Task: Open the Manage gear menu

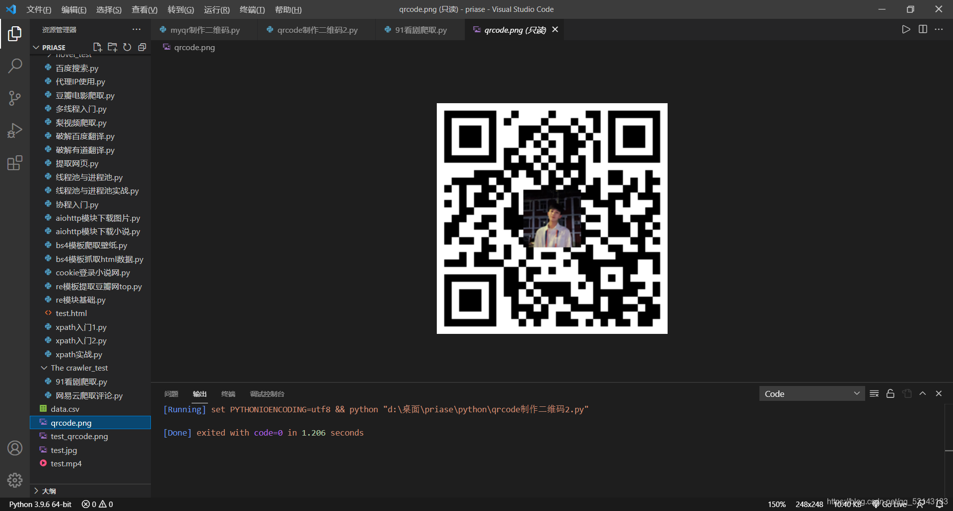Action: click(15, 480)
